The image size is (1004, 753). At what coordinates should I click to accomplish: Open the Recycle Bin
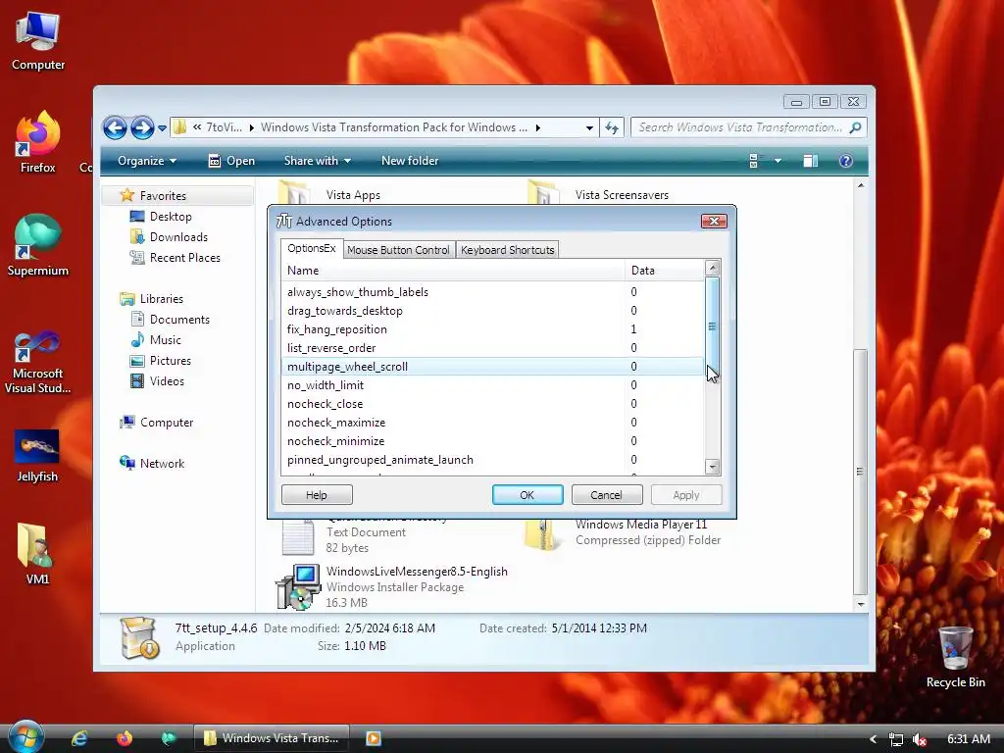point(955,657)
